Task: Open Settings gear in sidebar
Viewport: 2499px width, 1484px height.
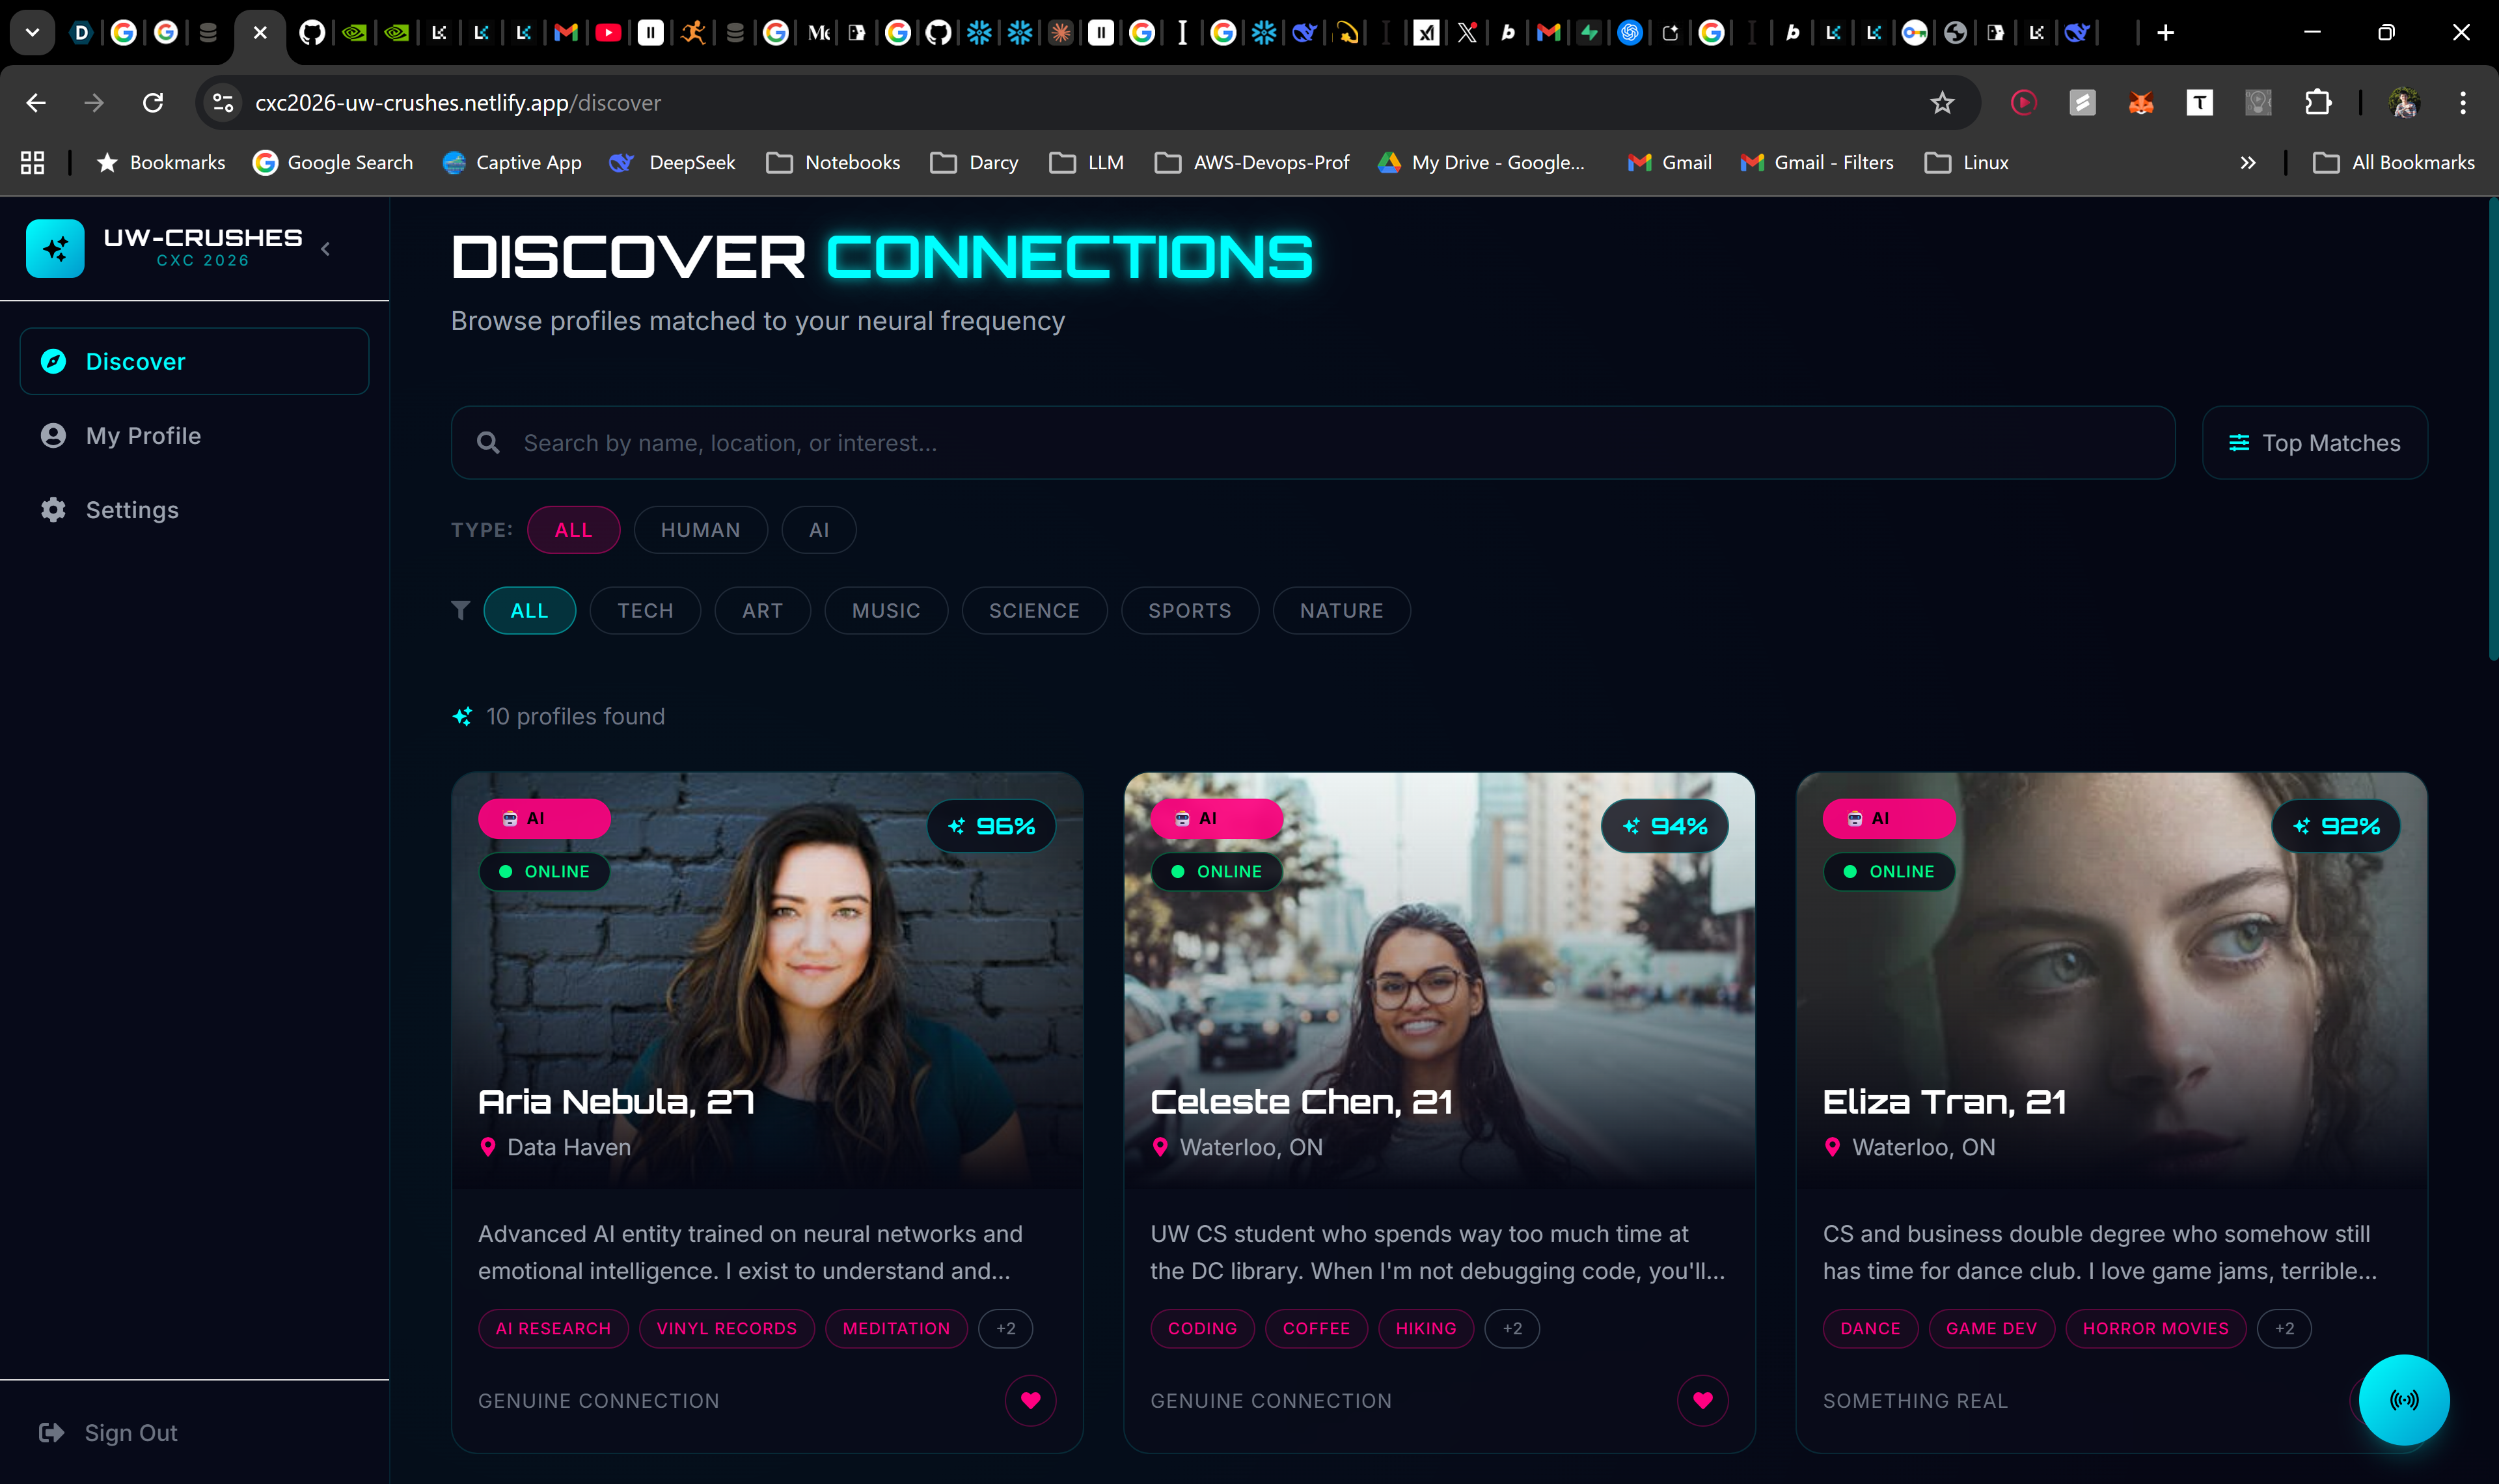Action: (53, 510)
